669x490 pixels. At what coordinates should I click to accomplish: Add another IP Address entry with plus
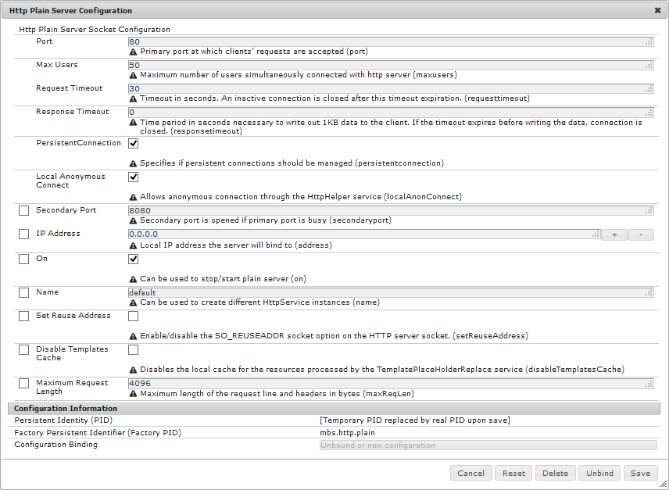(x=614, y=234)
